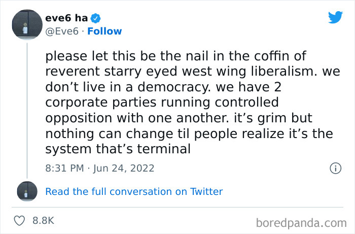355x234 pixels.
Task: Open the @Eve6 handle link
Action: point(62,31)
